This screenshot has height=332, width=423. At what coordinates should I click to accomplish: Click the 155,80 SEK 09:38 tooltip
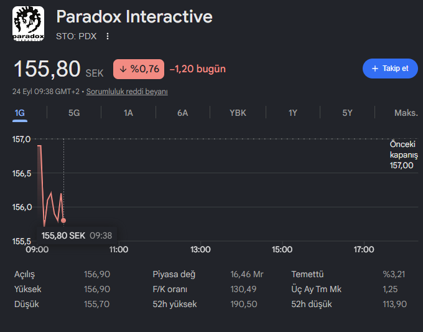[77, 235]
